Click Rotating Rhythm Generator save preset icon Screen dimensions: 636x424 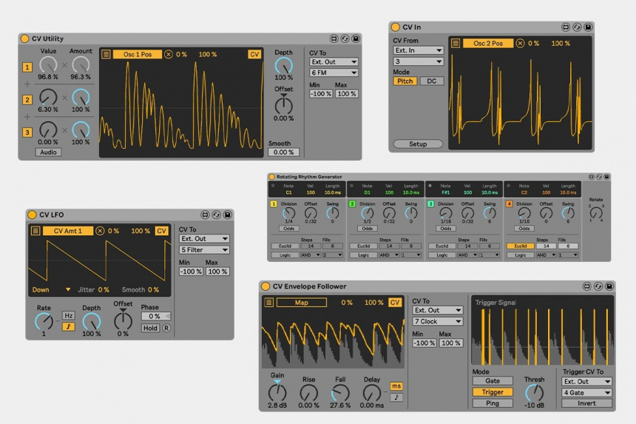pyautogui.click(x=606, y=177)
